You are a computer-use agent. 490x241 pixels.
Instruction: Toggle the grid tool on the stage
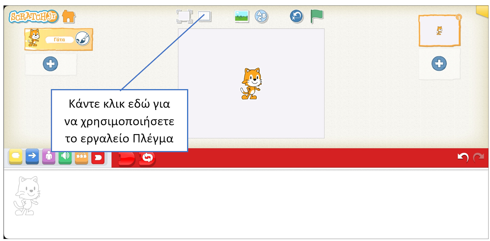click(x=205, y=16)
